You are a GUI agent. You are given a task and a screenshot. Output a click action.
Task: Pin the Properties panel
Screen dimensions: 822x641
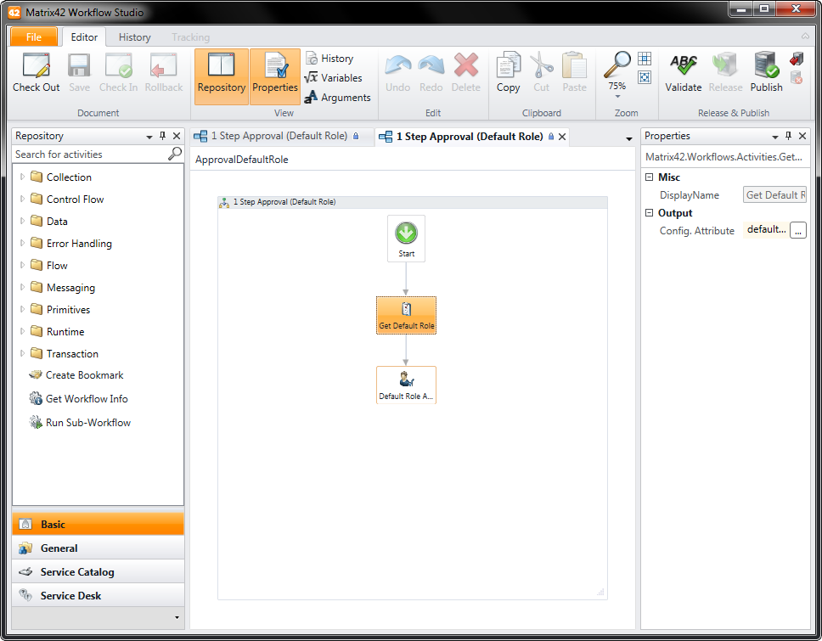tap(788, 136)
